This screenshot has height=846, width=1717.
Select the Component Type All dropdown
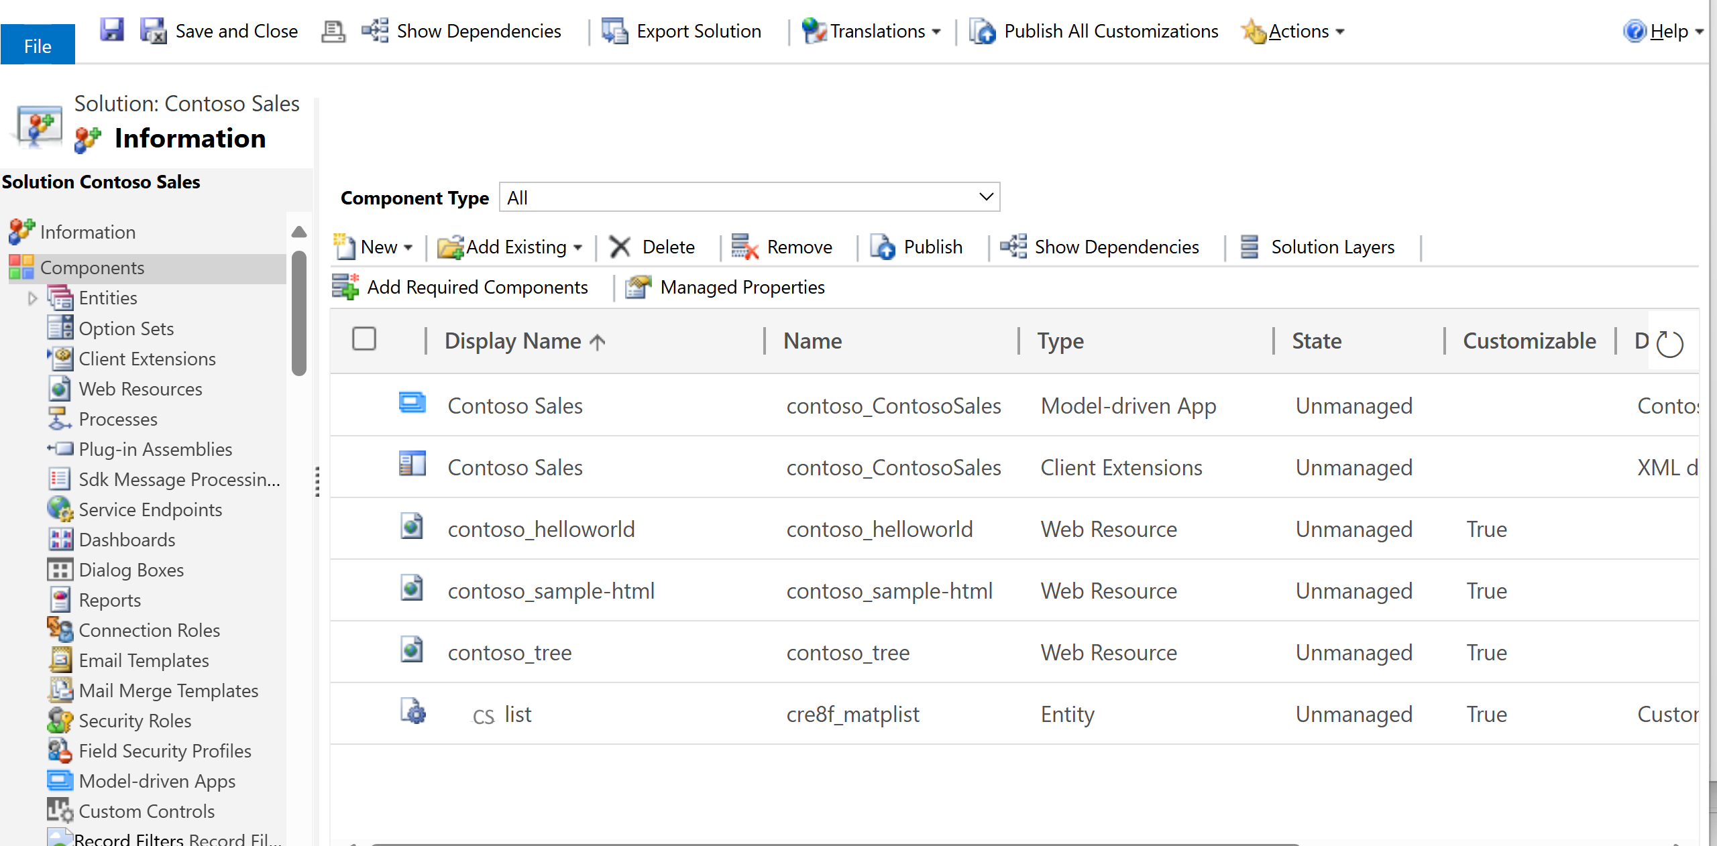click(750, 197)
